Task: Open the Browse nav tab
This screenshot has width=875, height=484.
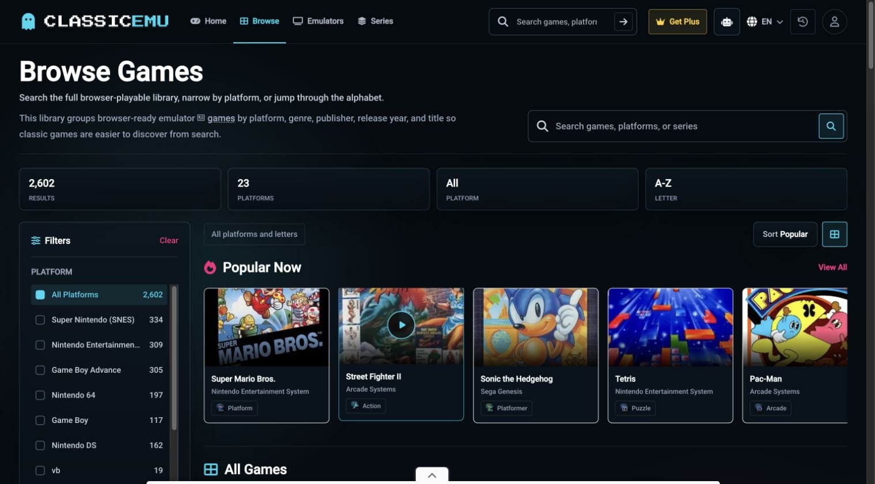Action: coord(259,21)
